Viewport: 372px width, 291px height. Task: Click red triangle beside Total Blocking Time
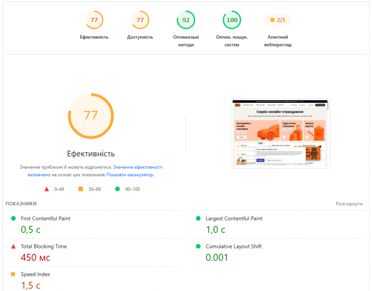pyautogui.click(x=14, y=247)
